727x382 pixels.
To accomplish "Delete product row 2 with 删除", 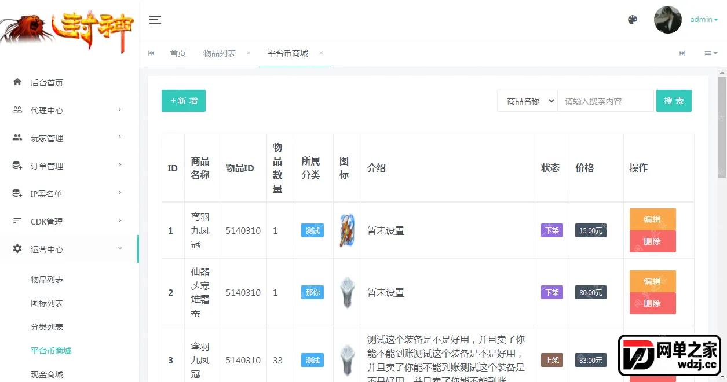I will [x=653, y=303].
